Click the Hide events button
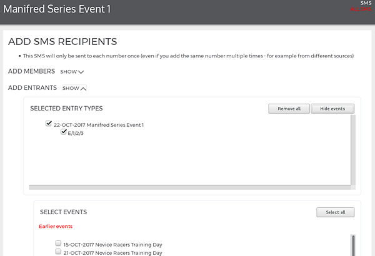Screen dimensions: 375x256 click(332, 109)
